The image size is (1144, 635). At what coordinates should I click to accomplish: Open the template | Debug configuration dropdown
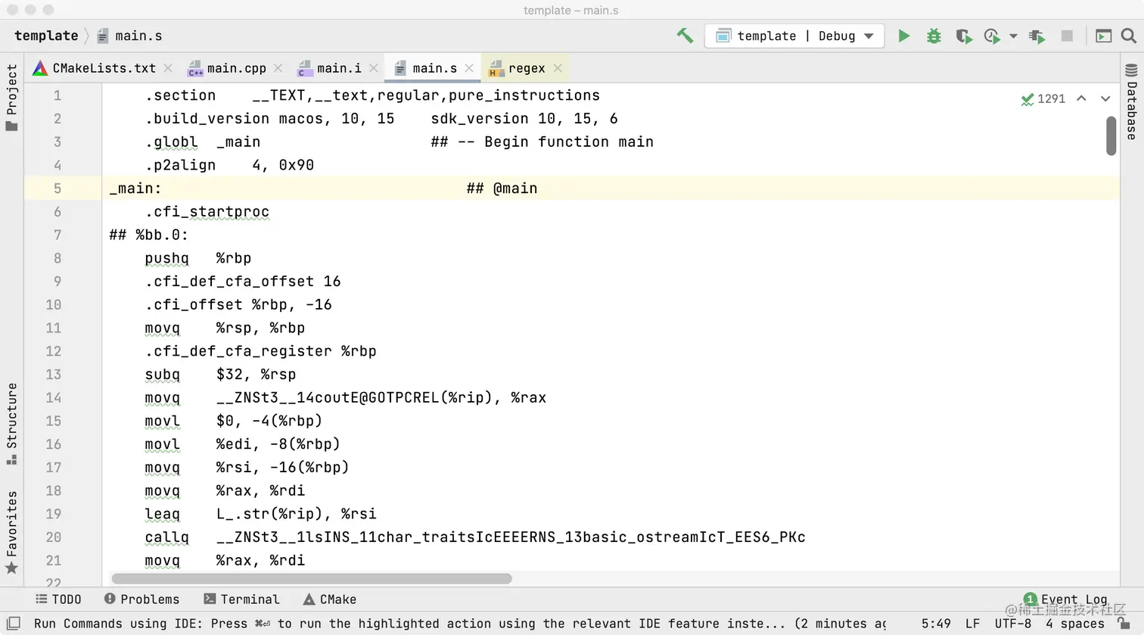tap(794, 36)
